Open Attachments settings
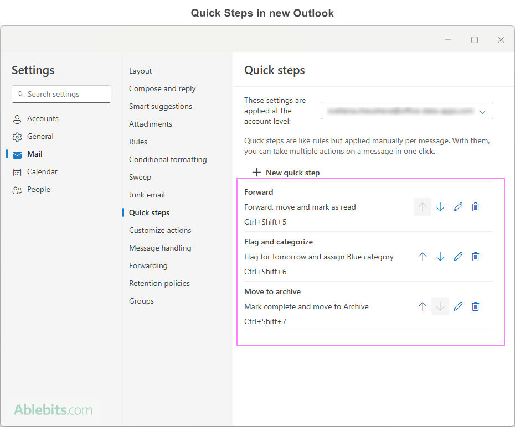Viewport: 515px width, 427px height. click(151, 124)
